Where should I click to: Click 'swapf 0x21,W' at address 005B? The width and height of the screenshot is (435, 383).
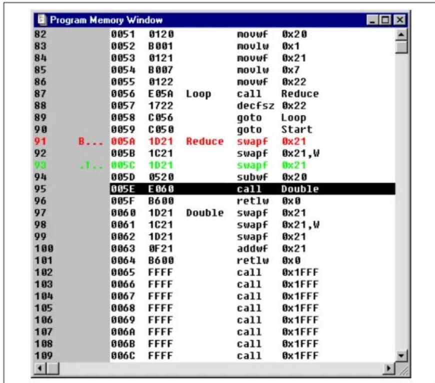coord(278,153)
